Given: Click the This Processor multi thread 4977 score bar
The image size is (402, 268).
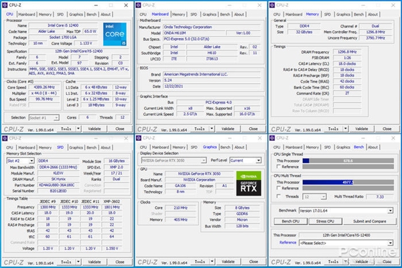Looking at the screenshot, I should coord(348,182).
